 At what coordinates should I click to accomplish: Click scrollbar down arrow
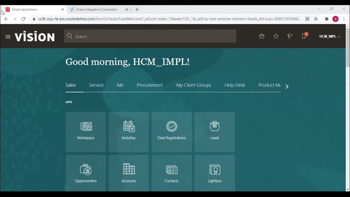click(x=348, y=189)
